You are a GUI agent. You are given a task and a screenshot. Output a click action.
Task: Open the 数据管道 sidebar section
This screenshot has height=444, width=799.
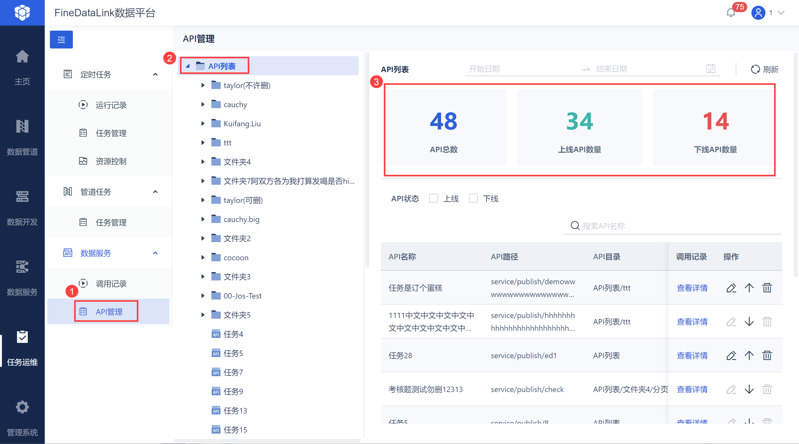22,137
